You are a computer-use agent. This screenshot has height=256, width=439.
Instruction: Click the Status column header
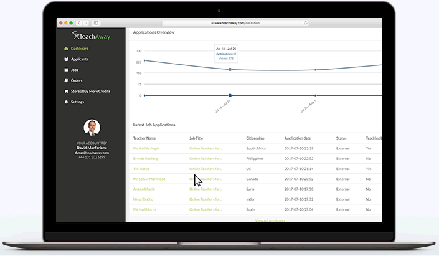pyautogui.click(x=341, y=138)
